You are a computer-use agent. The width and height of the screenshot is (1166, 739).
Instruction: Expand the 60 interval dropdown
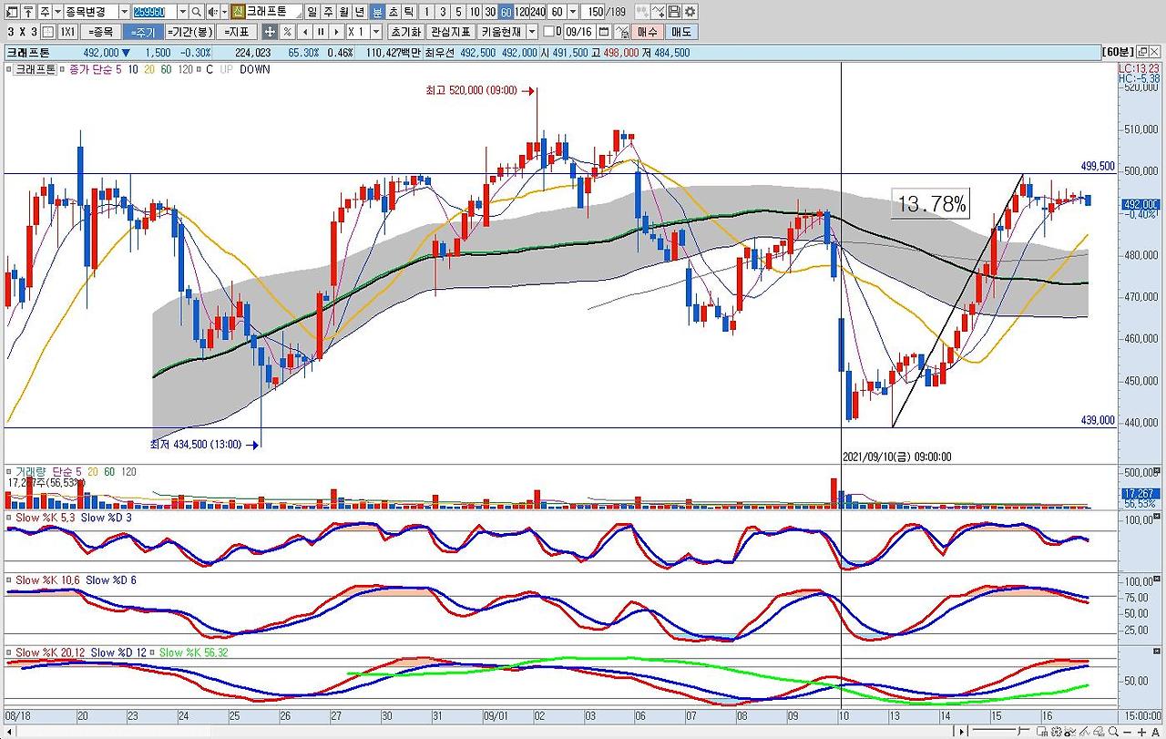pyautogui.click(x=572, y=12)
